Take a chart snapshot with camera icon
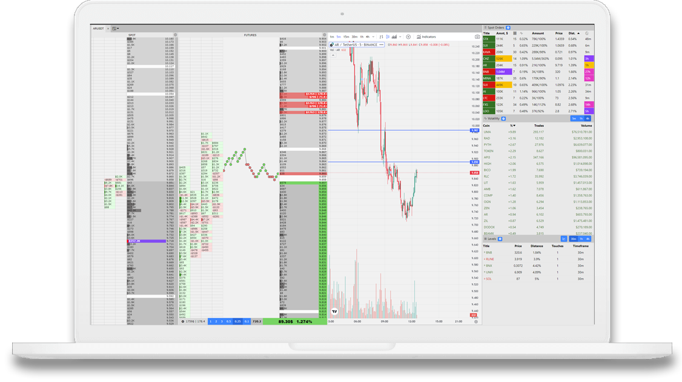 (477, 37)
